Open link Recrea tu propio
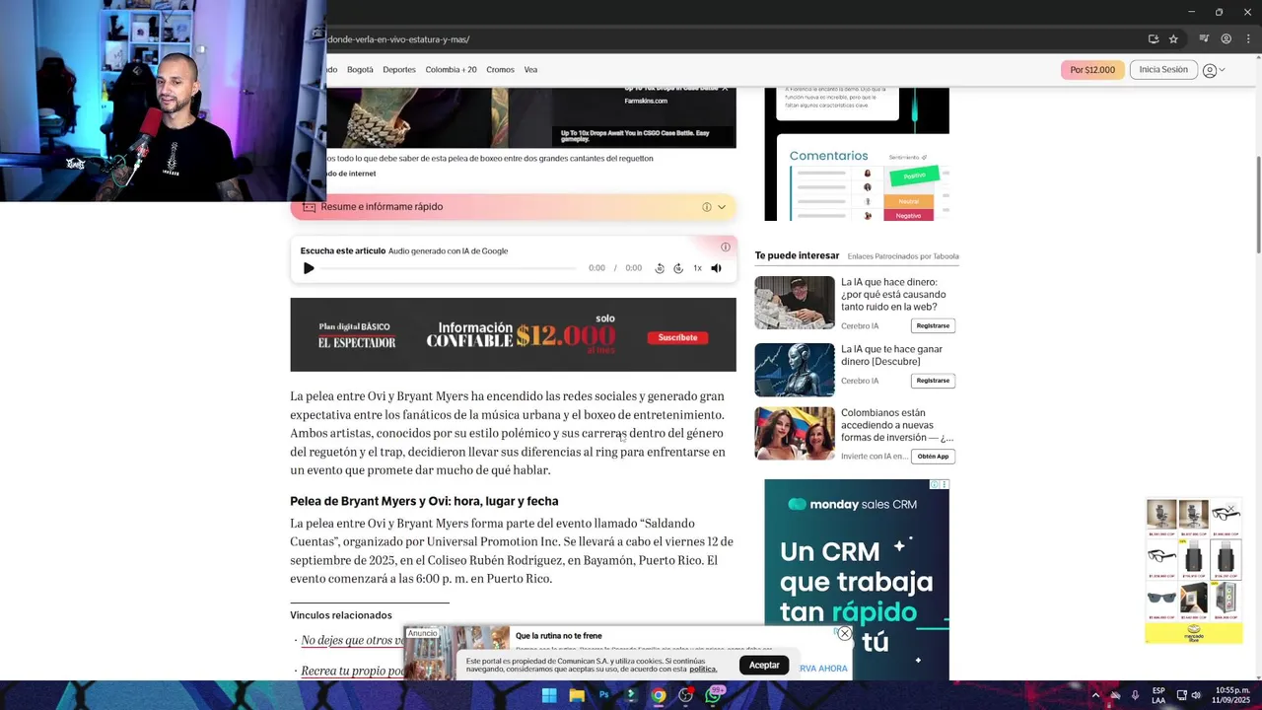The height and width of the screenshot is (710, 1262). pyautogui.click(x=353, y=672)
